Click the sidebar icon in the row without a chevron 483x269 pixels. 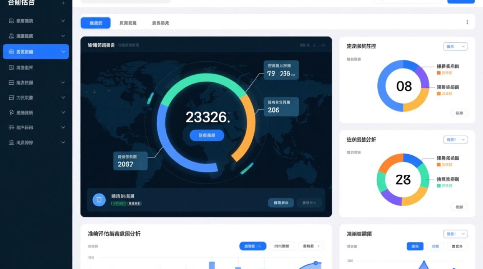coord(11,67)
